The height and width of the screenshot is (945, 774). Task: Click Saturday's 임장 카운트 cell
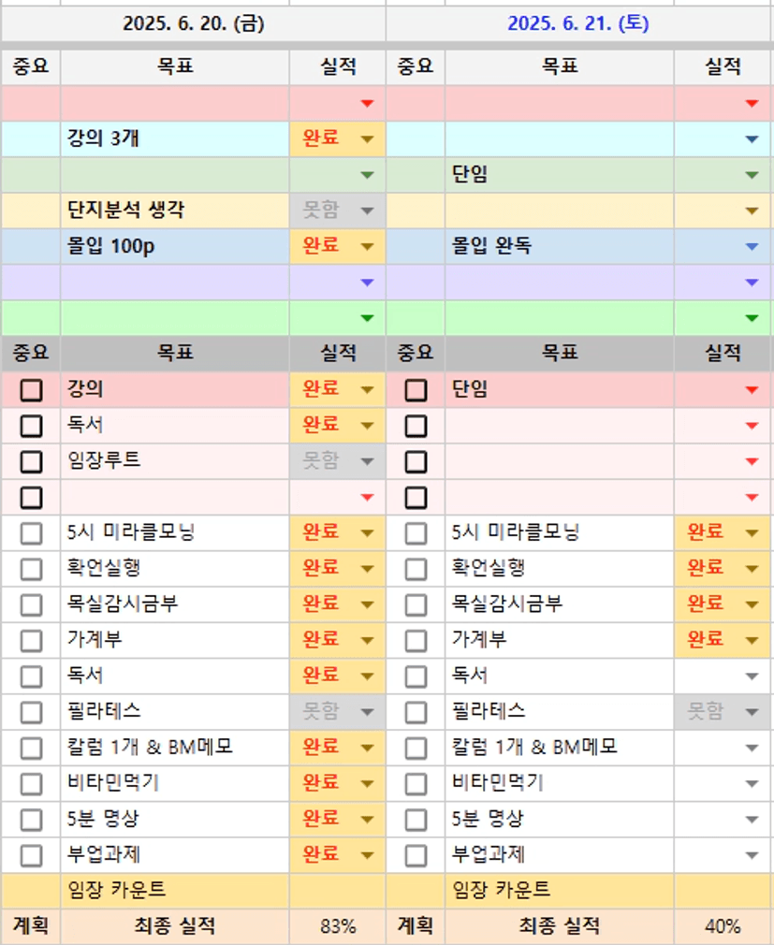click(559, 890)
